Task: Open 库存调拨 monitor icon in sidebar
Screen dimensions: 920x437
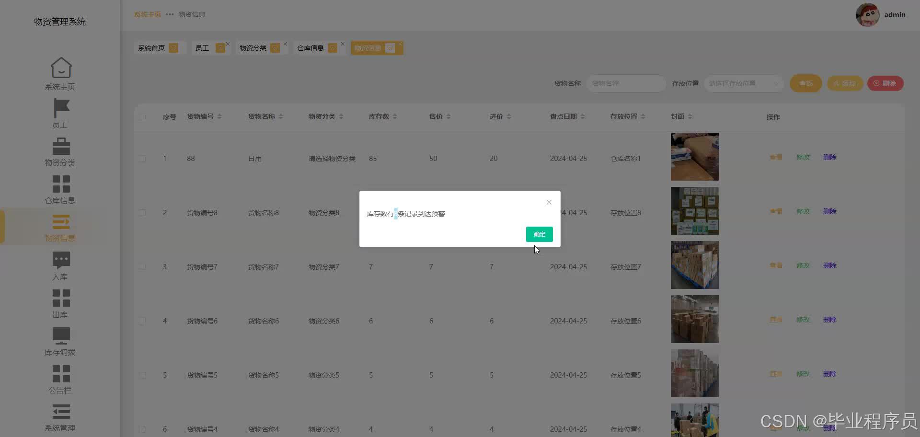Action: coord(61,336)
